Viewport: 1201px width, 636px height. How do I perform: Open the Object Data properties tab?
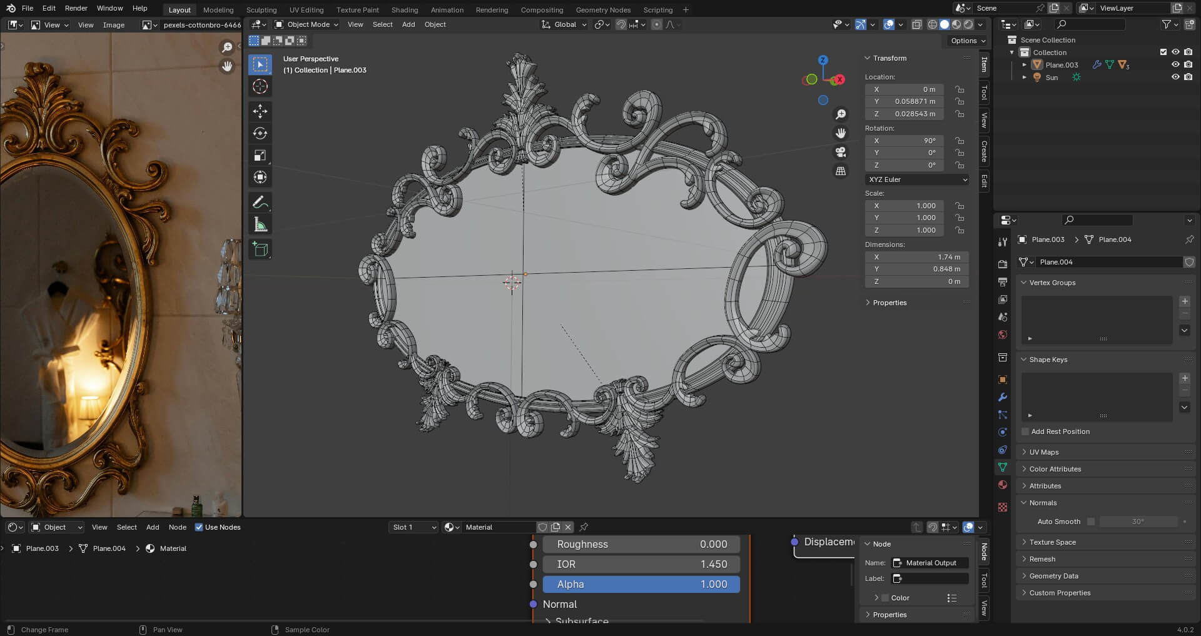coord(1003,467)
